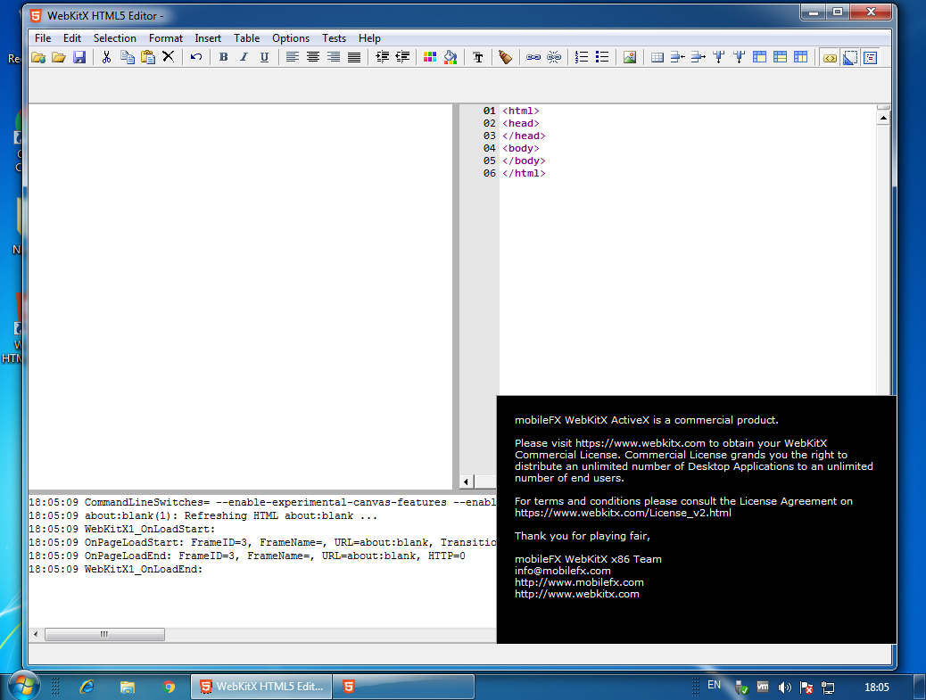This screenshot has width=926, height=700.
Task: Click the table row icon with right-pointing arrow
Action: (699, 57)
